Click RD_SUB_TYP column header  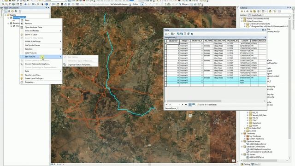click(219, 41)
